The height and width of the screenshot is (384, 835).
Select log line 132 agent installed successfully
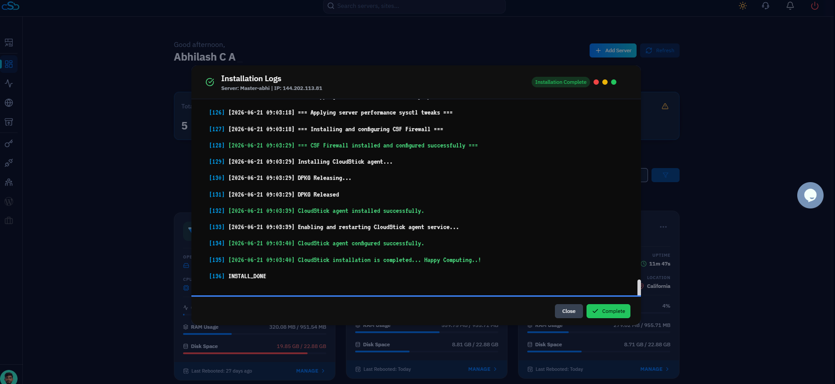pos(317,211)
